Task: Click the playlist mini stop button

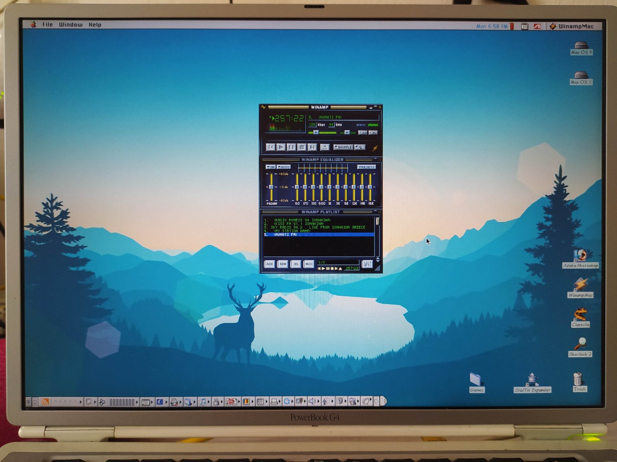Action: [x=332, y=269]
